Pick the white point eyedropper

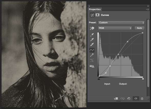92,45
